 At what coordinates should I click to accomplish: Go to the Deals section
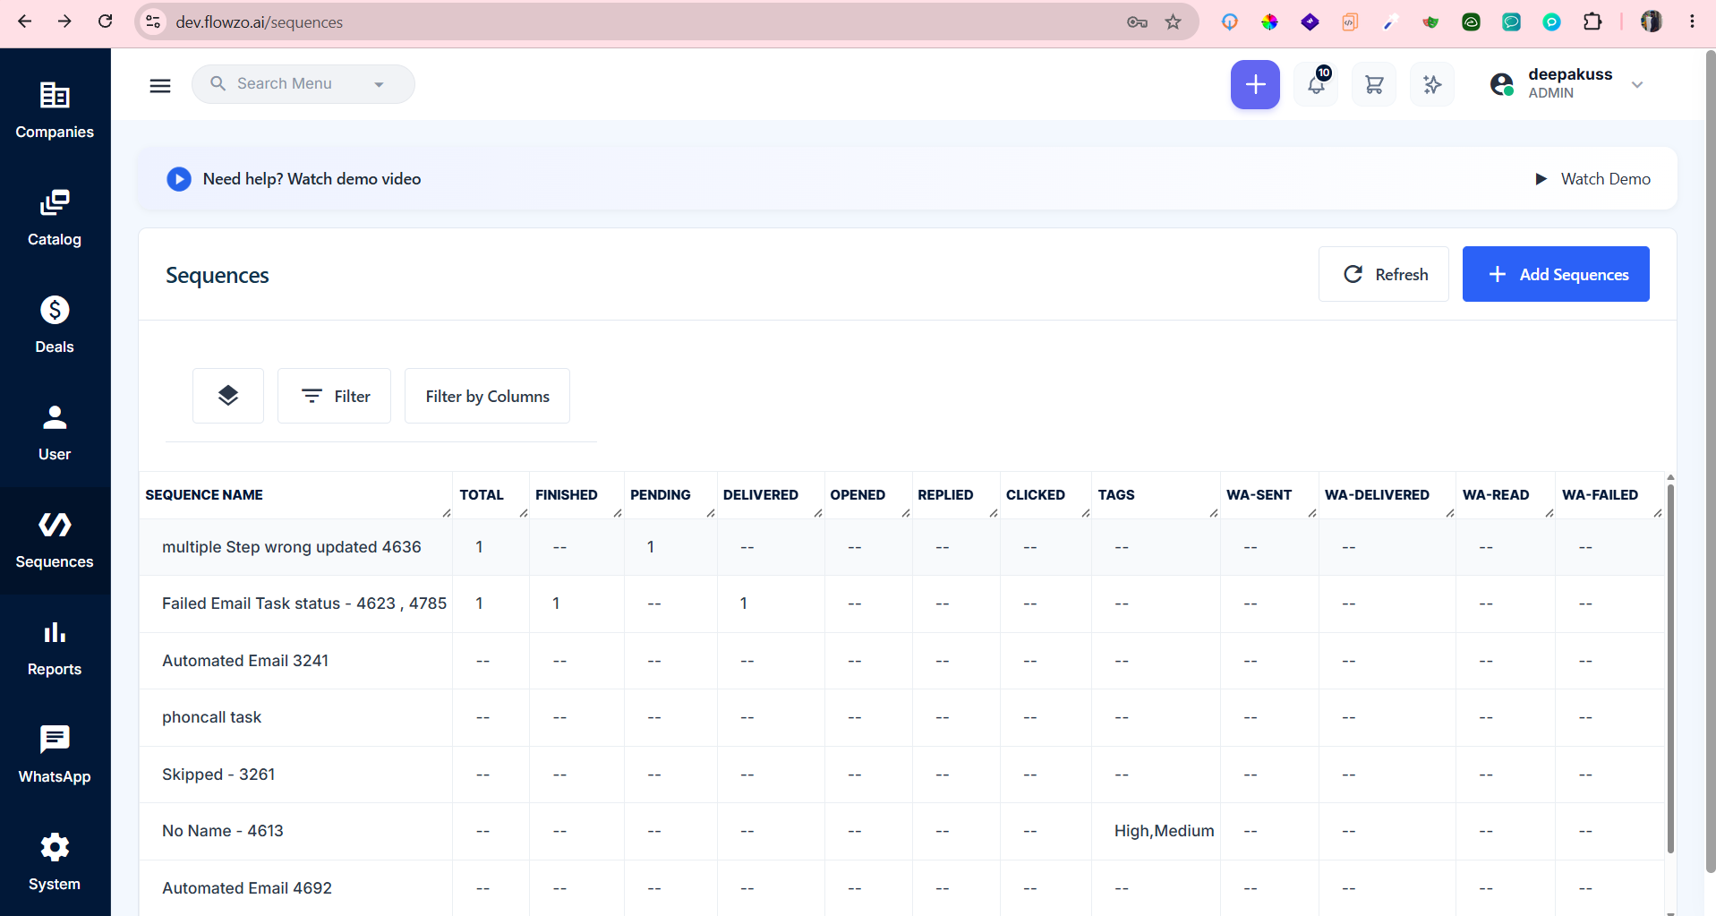55,326
